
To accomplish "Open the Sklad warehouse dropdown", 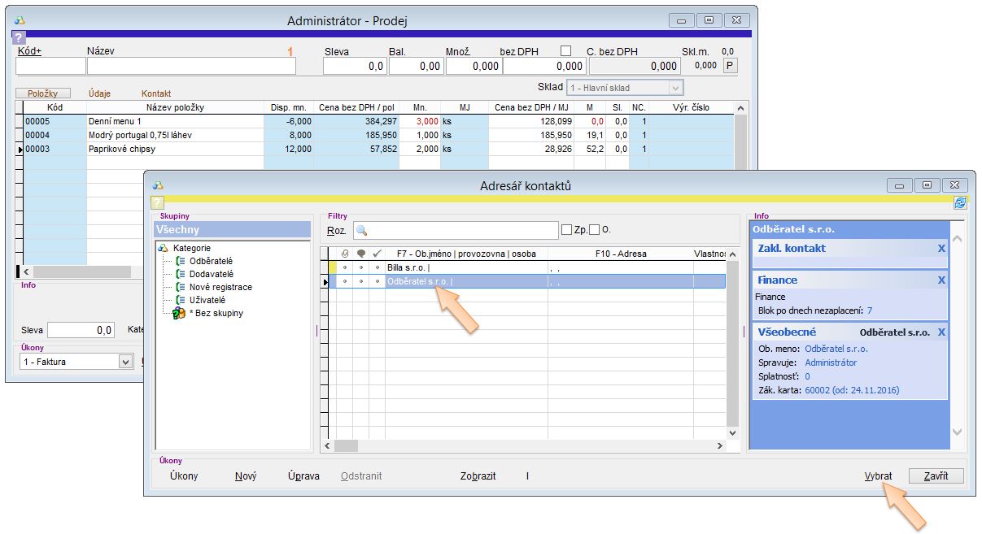I will tap(674, 88).
